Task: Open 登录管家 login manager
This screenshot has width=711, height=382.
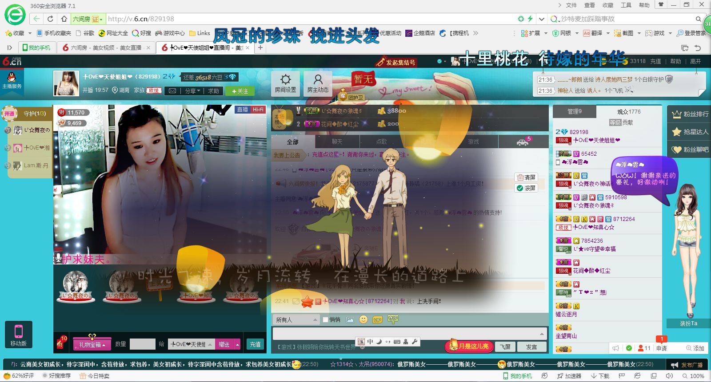Action: (691, 33)
